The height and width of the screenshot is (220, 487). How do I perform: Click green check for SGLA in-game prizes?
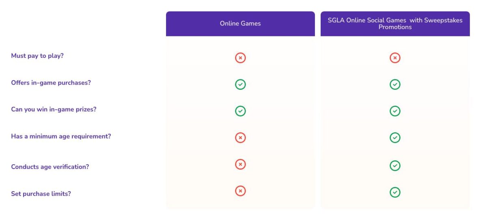tap(395, 111)
